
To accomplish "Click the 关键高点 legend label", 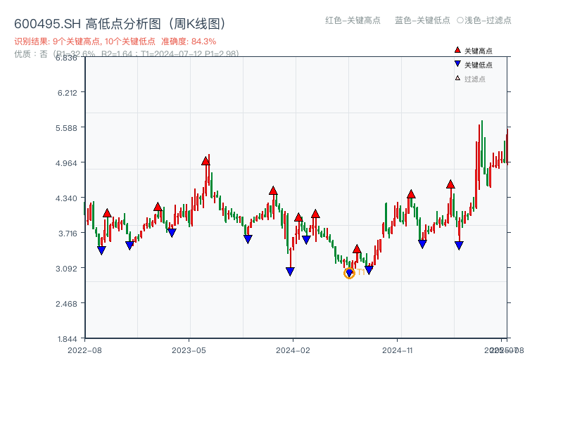I will [479, 51].
